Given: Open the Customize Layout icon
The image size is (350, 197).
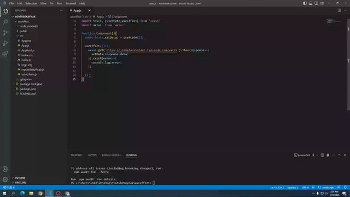Looking at the screenshot, I should tap(322, 3).
